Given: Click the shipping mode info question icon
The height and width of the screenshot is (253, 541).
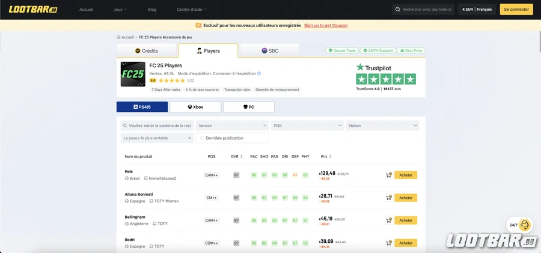Looking at the screenshot, I should coord(259,73).
